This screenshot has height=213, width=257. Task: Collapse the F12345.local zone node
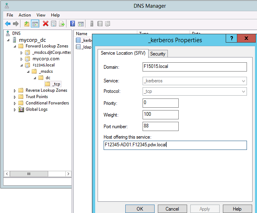click(x=21, y=66)
